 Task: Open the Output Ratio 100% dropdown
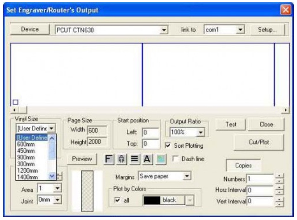(200, 132)
